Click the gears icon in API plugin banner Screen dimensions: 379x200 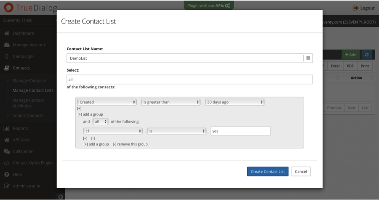[227, 5]
